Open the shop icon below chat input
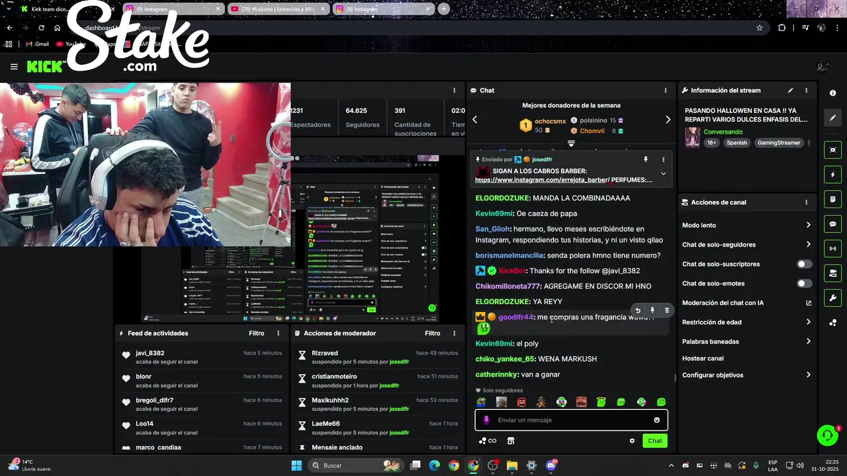The width and height of the screenshot is (847, 476). [x=511, y=441]
